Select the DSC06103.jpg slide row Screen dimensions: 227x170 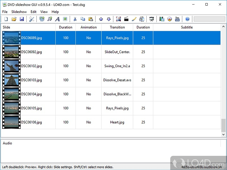point(111,80)
